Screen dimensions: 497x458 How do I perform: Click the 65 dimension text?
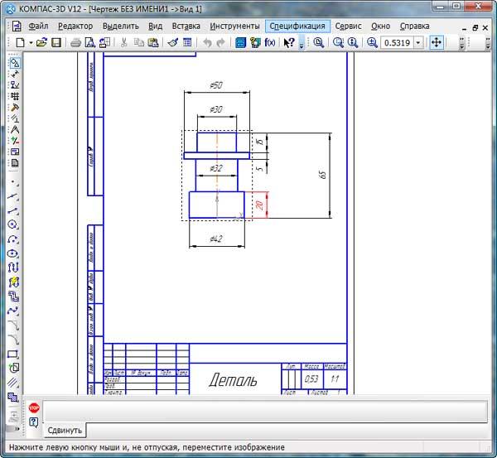pos(322,175)
